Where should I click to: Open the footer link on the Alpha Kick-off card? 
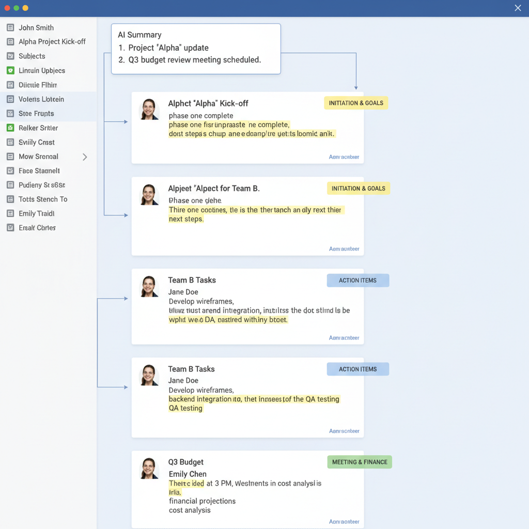[x=344, y=157]
